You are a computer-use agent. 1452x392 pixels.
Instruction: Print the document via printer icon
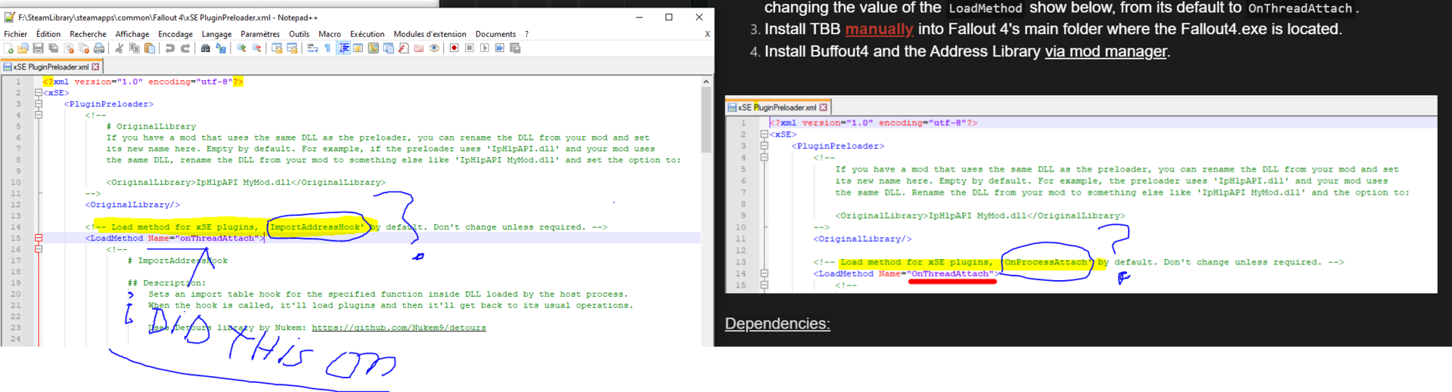point(99,48)
